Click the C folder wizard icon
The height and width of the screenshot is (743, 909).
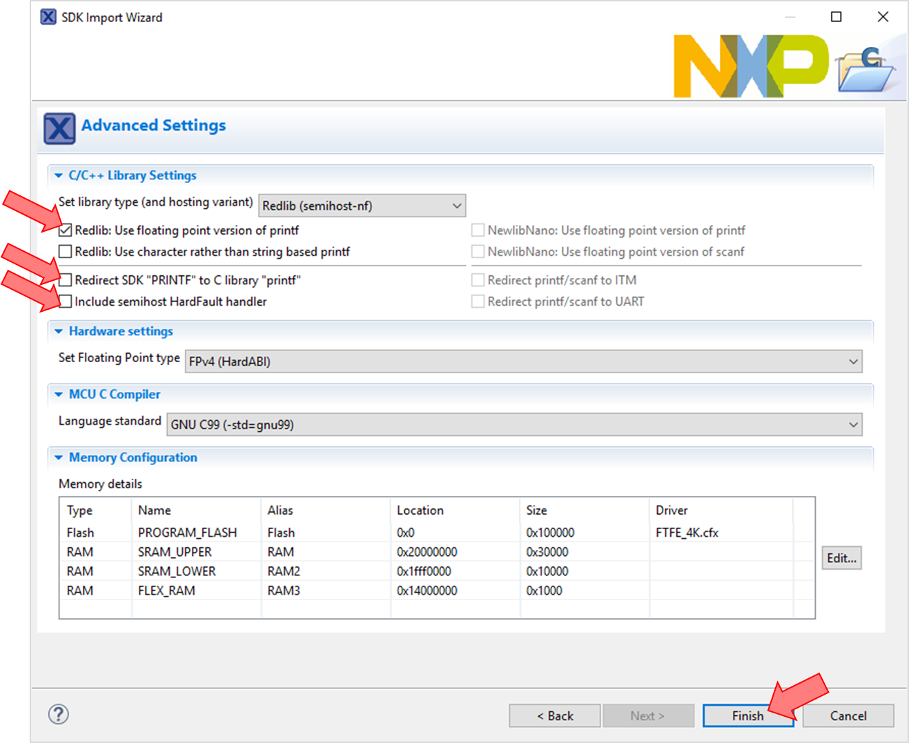click(x=866, y=70)
